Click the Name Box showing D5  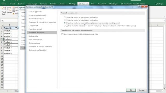pos(9,21)
